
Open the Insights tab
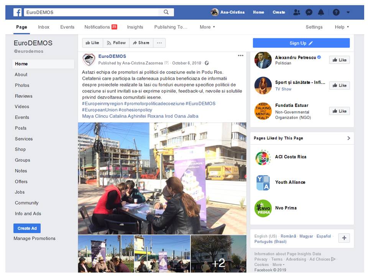135,27
